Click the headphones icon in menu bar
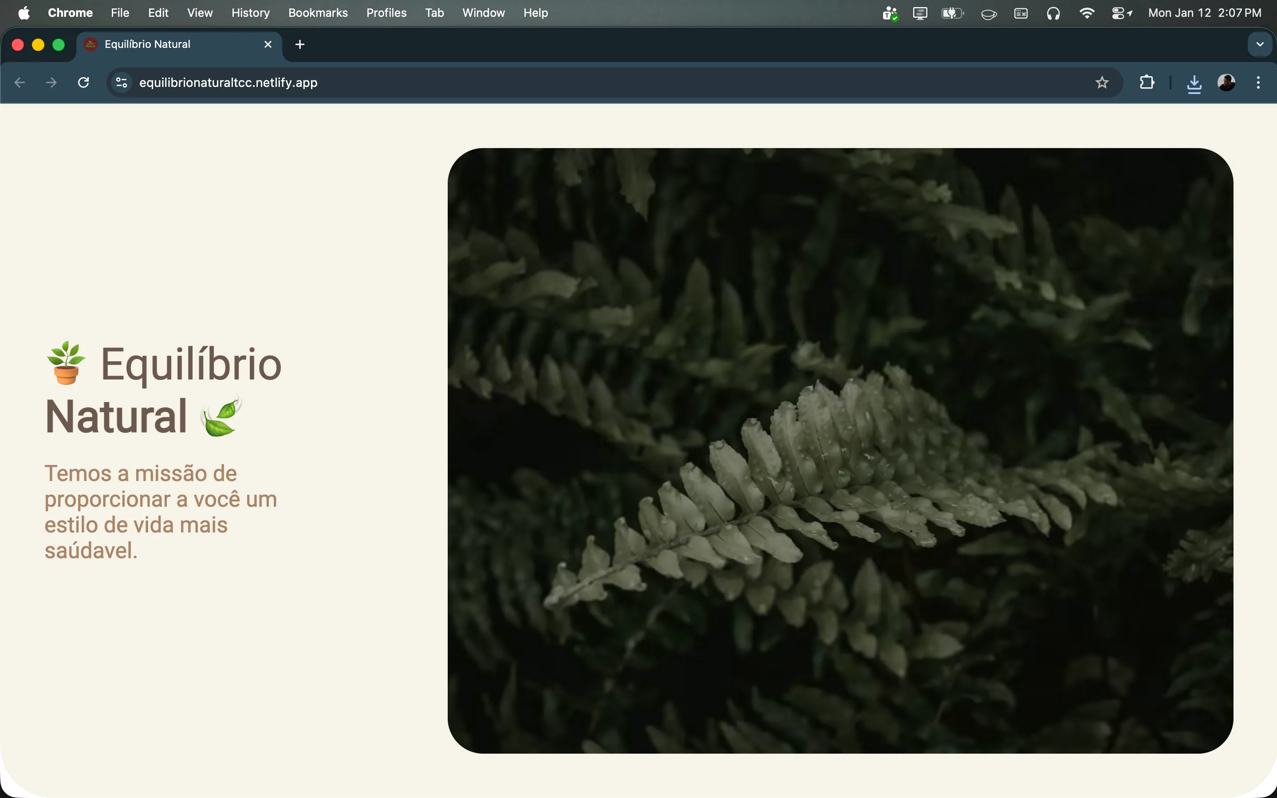This screenshot has width=1277, height=798. (1053, 13)
